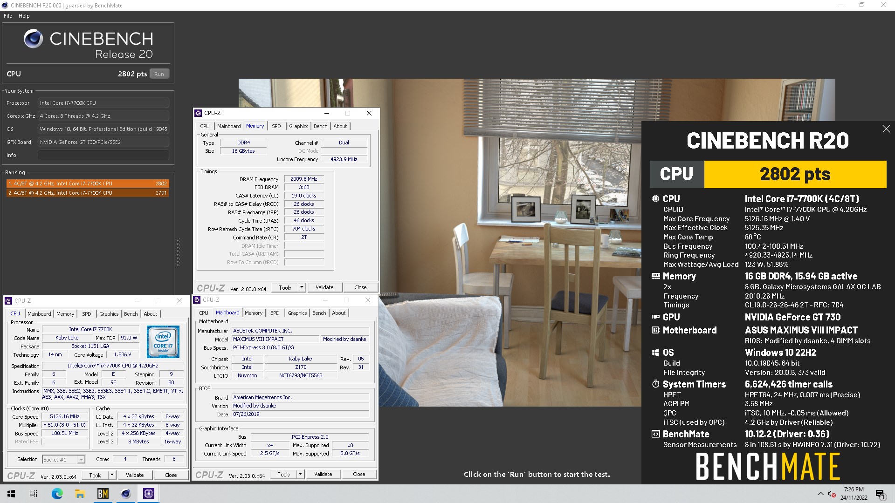Close the BenchMate result overlay
Viewport: 895px width, 503px height.
(886, 129)
